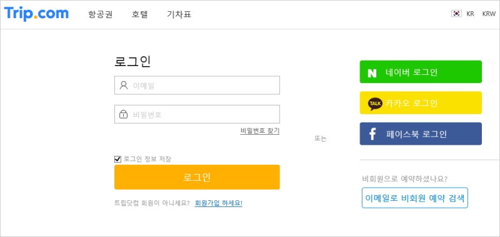Click the padlock icon in the password field
The image size is (500, 237).
(123, 114)
